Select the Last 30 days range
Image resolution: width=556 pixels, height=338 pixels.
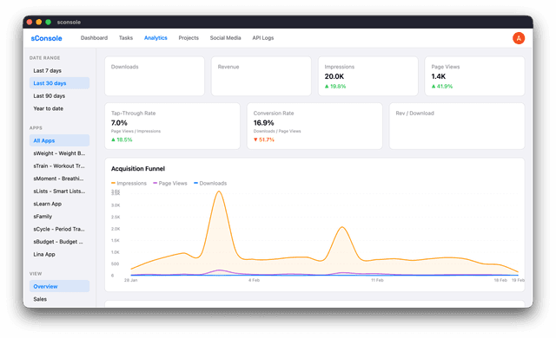pyautogui.click(x=59, y=83)
